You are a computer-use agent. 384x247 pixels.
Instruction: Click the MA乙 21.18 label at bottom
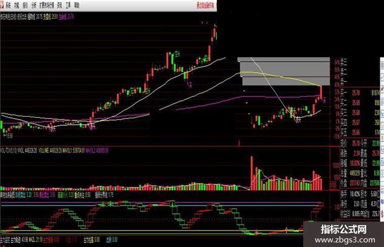pyautogui.click(x=36, y=239)
